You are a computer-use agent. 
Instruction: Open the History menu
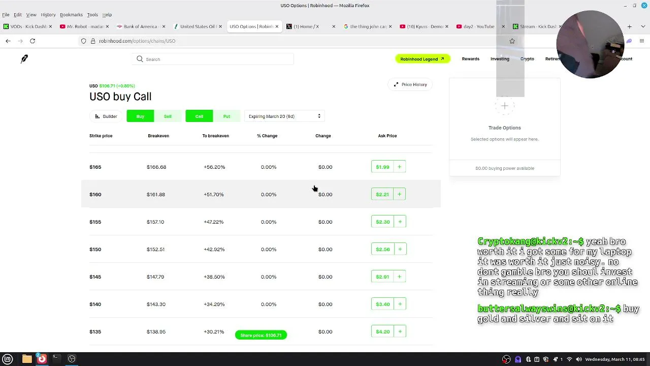click(x=48, y=15)
